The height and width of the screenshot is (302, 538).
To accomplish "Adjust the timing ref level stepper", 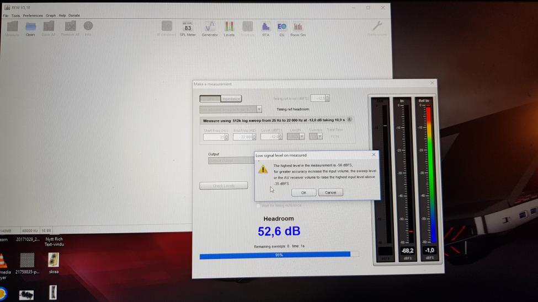I will coord(327,99).
